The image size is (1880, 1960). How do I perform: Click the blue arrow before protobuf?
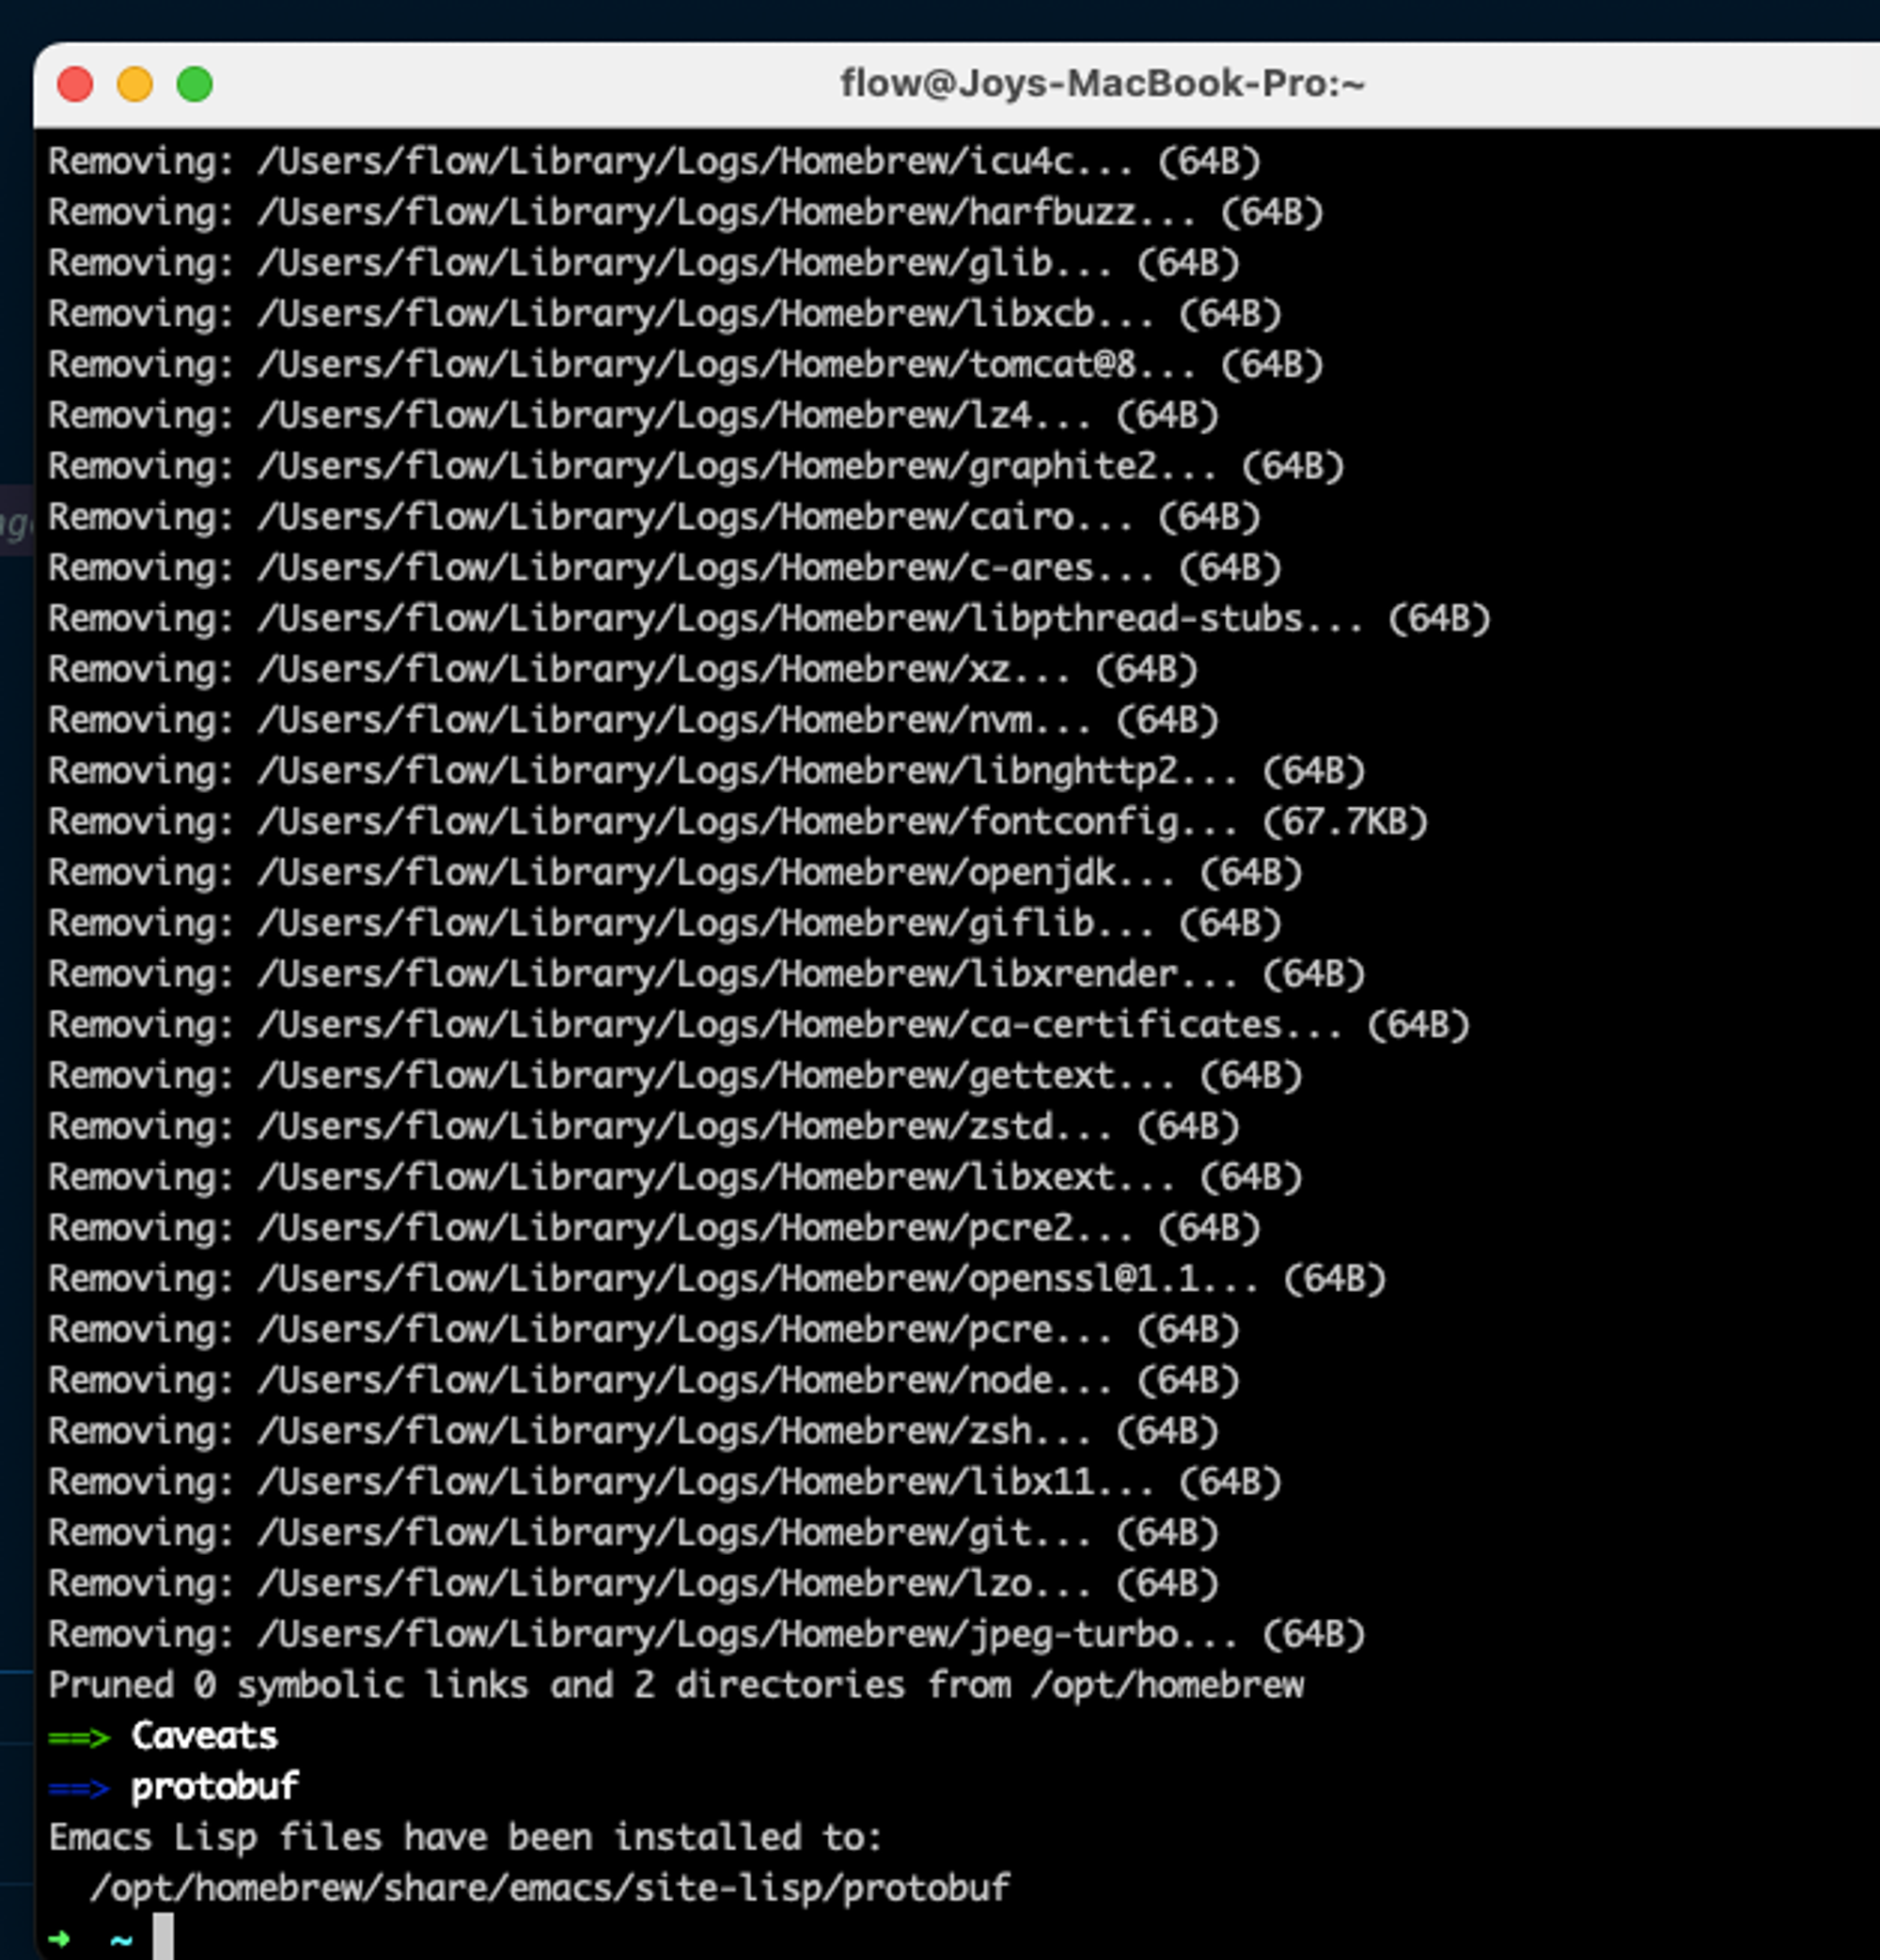[x=78, y=1789]
